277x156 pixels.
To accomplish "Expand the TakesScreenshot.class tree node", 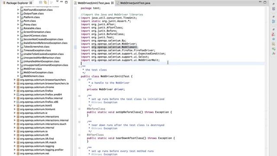I will click(x=18, y=47).
